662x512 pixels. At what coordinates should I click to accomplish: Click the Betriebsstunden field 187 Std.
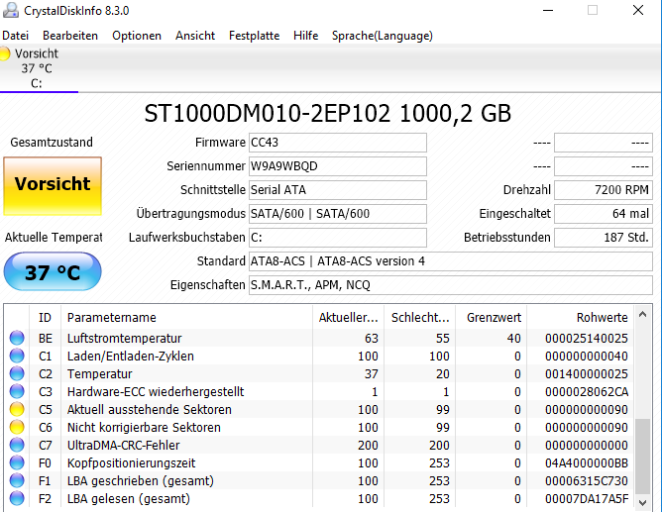pyautogui.click(x=604, y=238)
